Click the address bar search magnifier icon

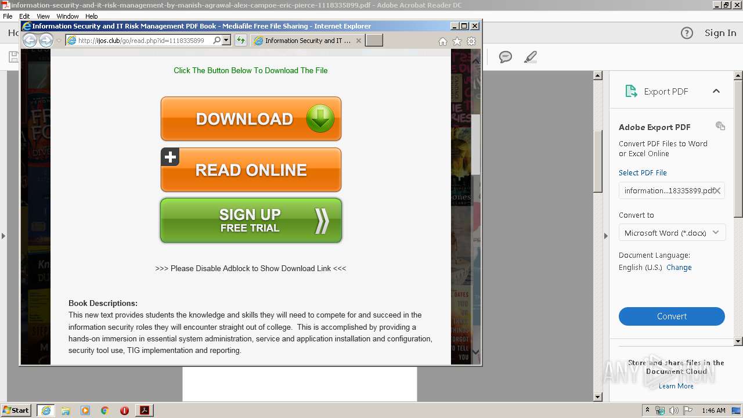click(217, 40)
